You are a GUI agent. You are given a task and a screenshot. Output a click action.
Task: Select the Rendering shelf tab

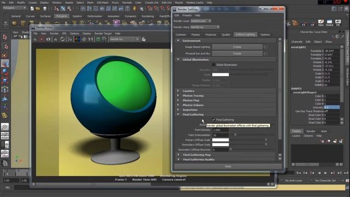[x=148, y=16]
